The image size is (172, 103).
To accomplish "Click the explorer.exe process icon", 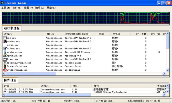I will [5, 52].
